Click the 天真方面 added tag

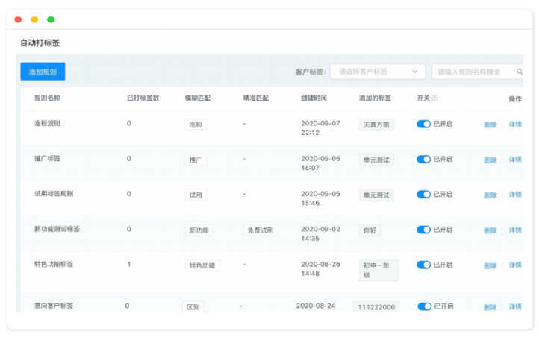376,125
